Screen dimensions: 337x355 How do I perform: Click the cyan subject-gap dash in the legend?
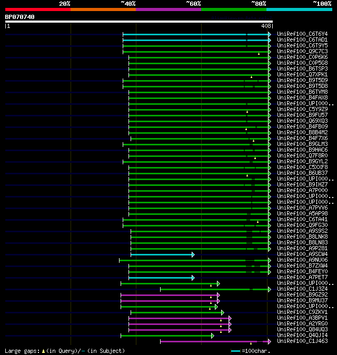coord(83,351)
